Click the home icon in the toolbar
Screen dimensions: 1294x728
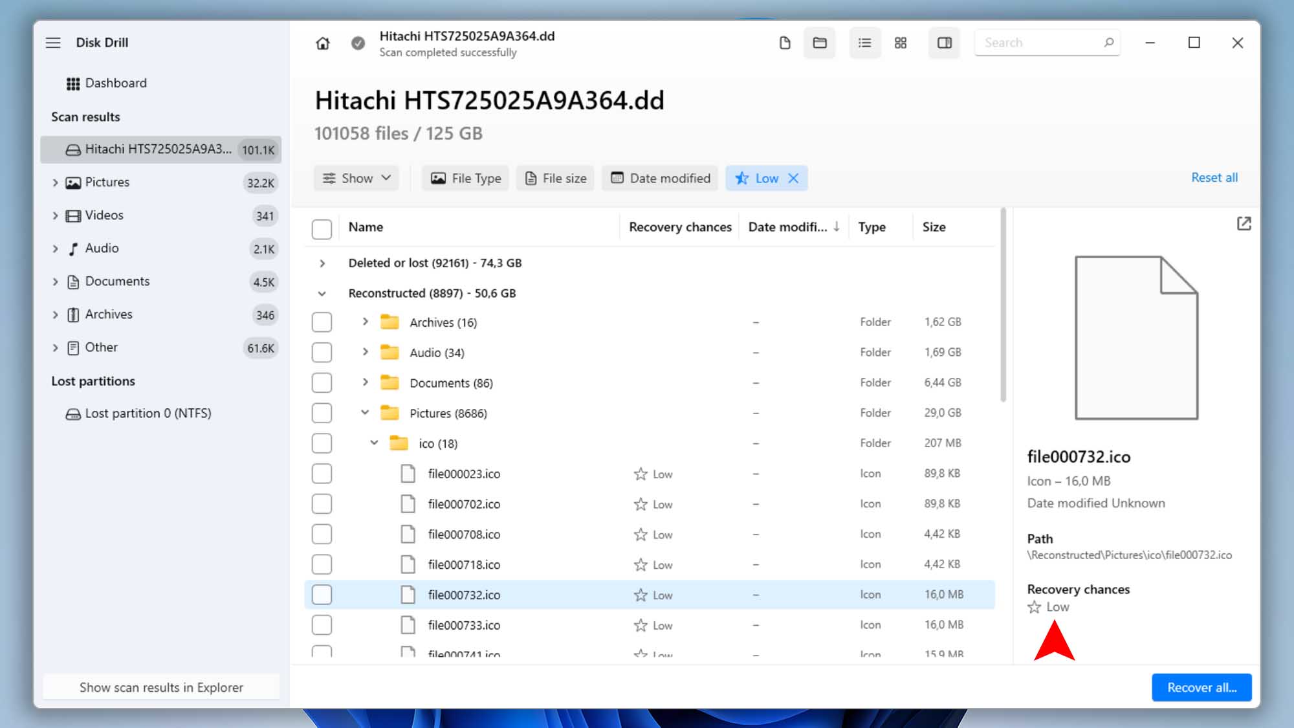[x=322, y=43]
